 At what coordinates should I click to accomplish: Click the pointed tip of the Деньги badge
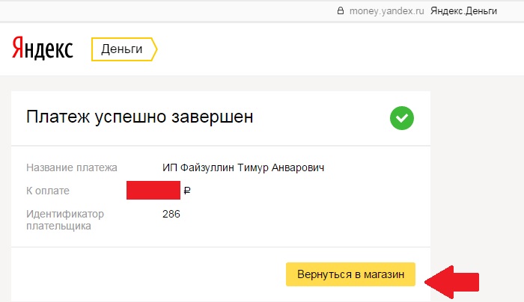[154, 49]
